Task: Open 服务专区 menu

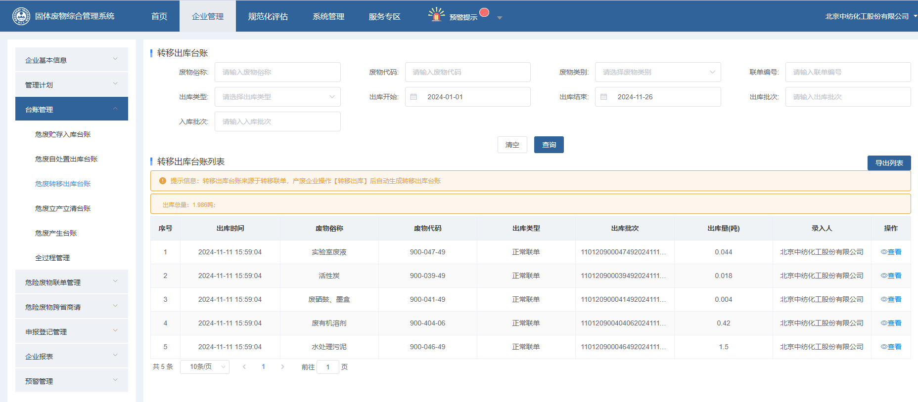Action: pos(385,16)
